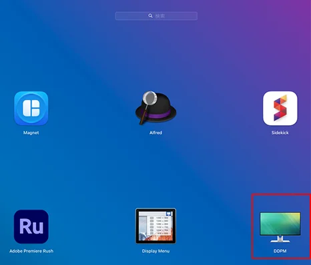Open DDPM via its green monitor icon
Viewport: 311px width, 265px height.
point(280,227)
